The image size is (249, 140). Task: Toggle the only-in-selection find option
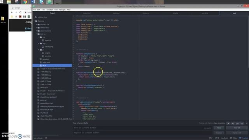point(237,123)
